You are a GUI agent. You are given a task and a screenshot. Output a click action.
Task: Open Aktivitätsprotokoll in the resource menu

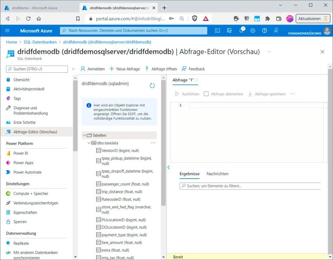pos(29,89)
